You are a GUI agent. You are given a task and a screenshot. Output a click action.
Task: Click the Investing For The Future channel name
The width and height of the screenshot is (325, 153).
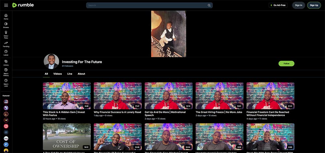82,62
